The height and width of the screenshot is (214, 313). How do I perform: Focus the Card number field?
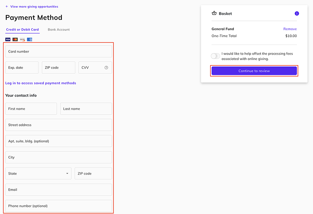click(x=58, y=51)
